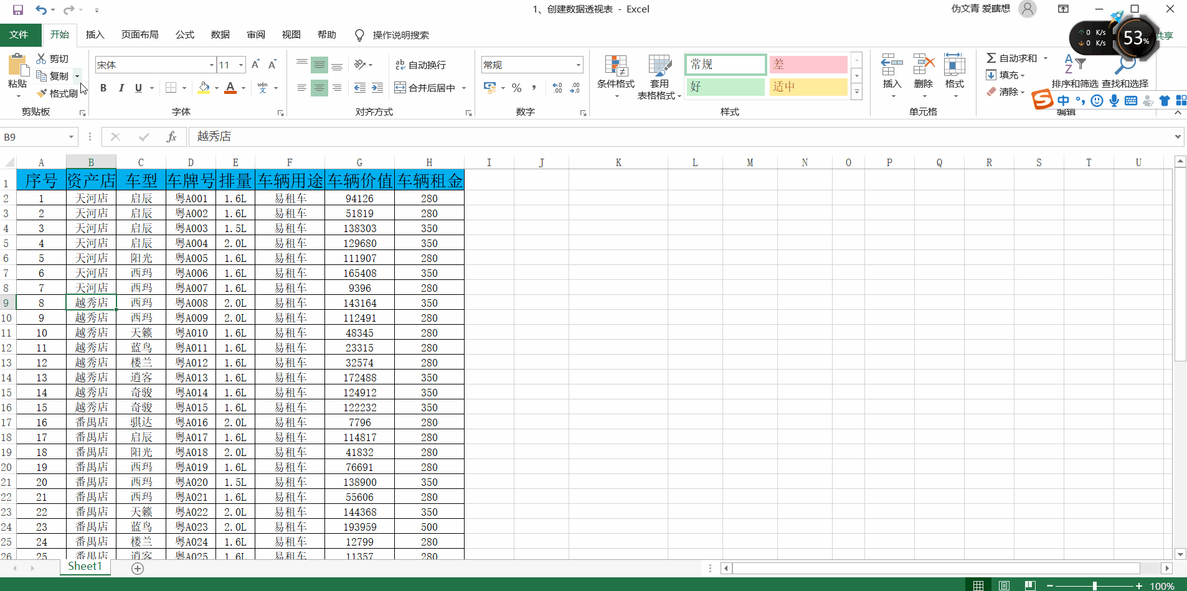Click the formula bar showing 越秀店
The width and height of the screenshot is (1187, 591).
coord(681,137)
